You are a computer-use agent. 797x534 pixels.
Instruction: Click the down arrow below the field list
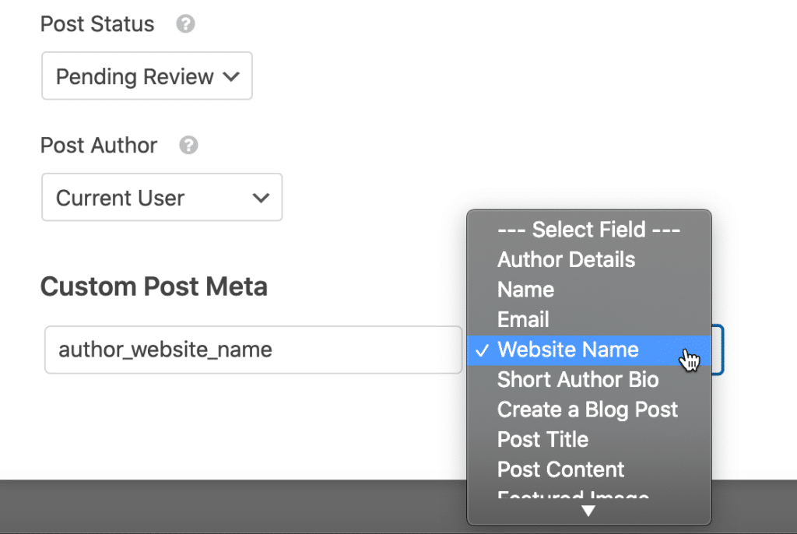tap(588, 511)
